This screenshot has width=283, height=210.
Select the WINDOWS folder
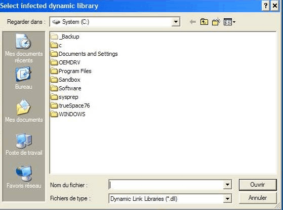coord(68,114)
